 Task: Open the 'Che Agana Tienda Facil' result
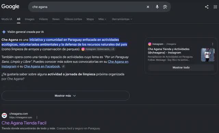coord(24,123)
